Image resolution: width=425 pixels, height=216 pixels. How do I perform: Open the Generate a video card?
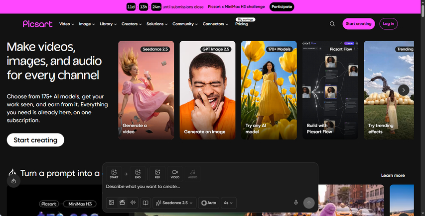point(146,90)
